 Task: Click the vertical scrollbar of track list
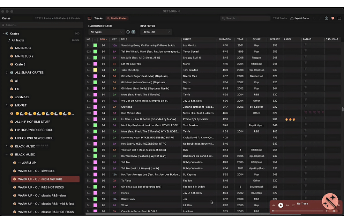343,109
